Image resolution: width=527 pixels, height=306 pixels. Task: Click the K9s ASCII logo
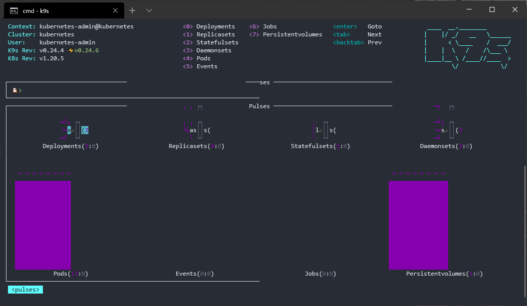[x=468, y=47]
